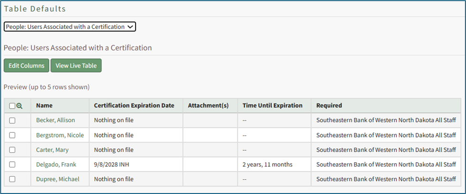
Task: Click the Certification Expiration Date column header
Action: pos(134,106)
